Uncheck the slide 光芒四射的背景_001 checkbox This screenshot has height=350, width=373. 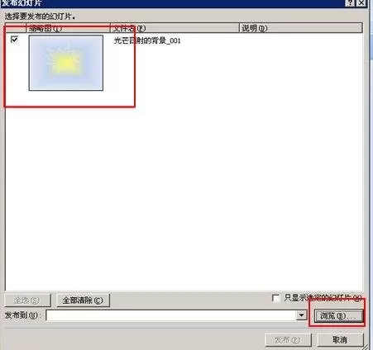(14, 40)
